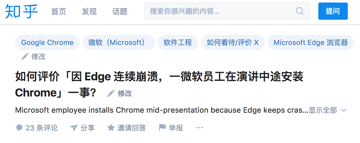Click the pencil icon beside the question title

[x=111, y=93]
